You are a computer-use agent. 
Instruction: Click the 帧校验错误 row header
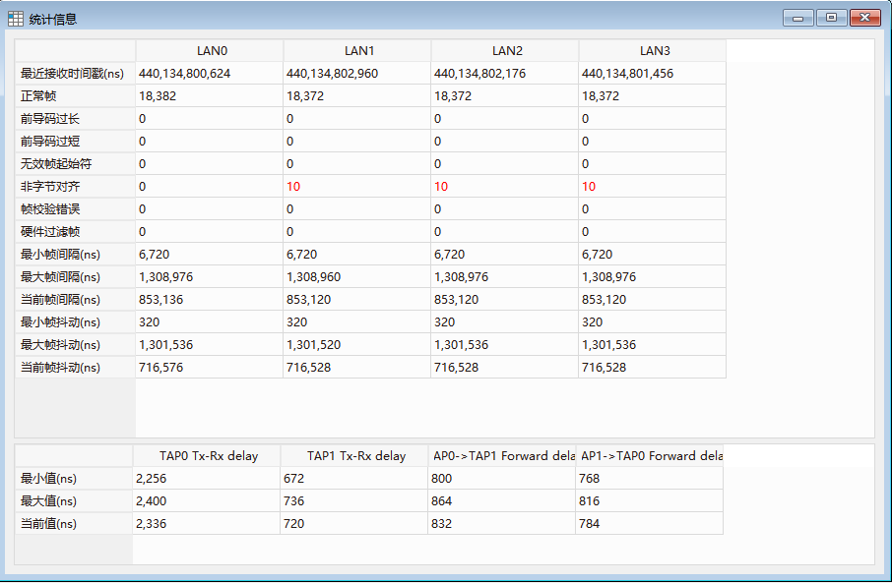75,209
